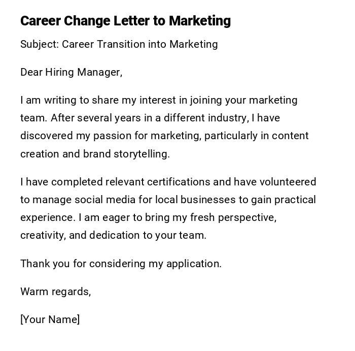Click the word 'Subject:' in the subject line
The width and height of the screenshot is (355, 351).
(40, 44)
